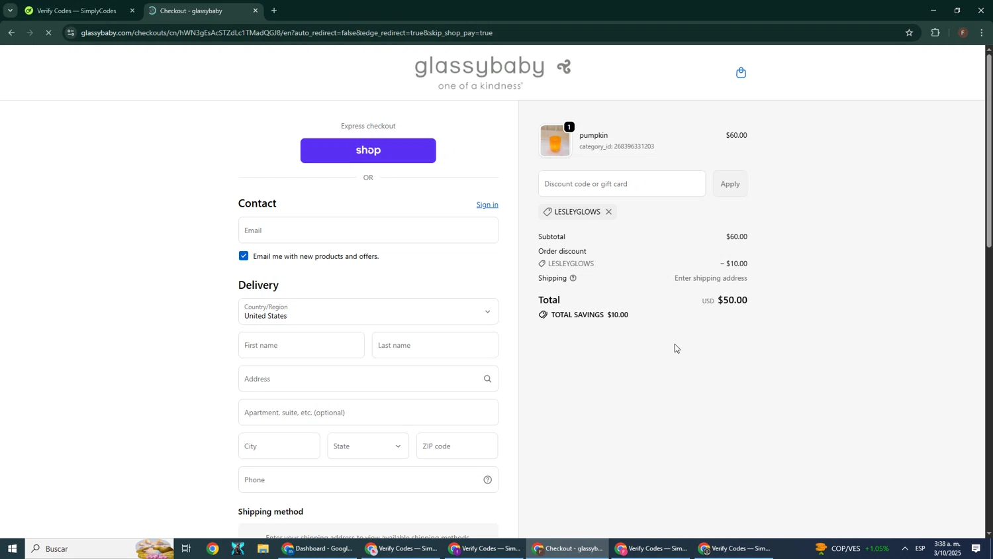Pay with the Shop express checkout button
Image resolution: width=993 pixels, height=559 pixels.
click(x=368, y=150)
